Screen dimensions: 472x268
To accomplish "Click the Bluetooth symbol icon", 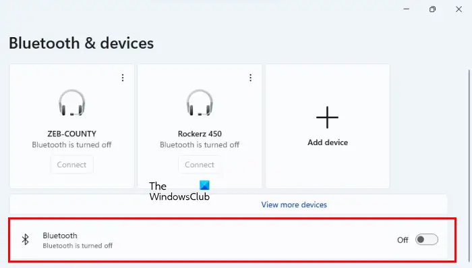I will [x=26, y=240].
